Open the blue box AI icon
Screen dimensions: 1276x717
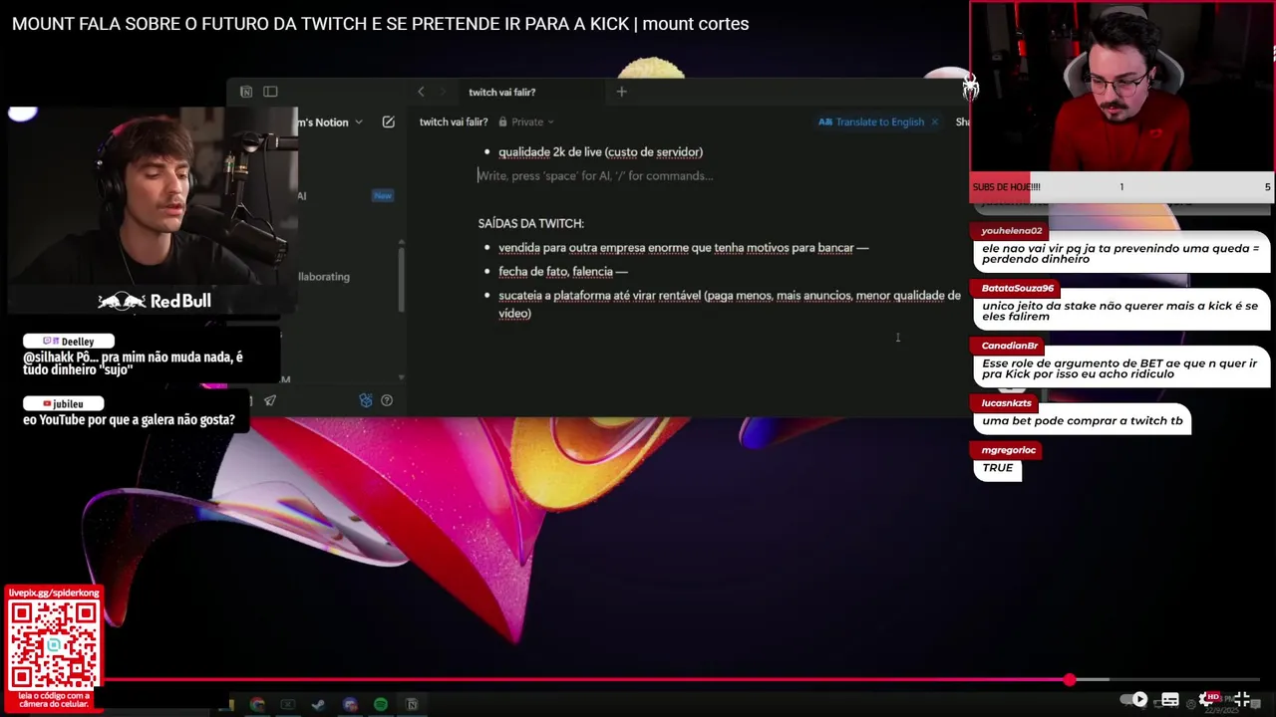click(x=366, y=400)
